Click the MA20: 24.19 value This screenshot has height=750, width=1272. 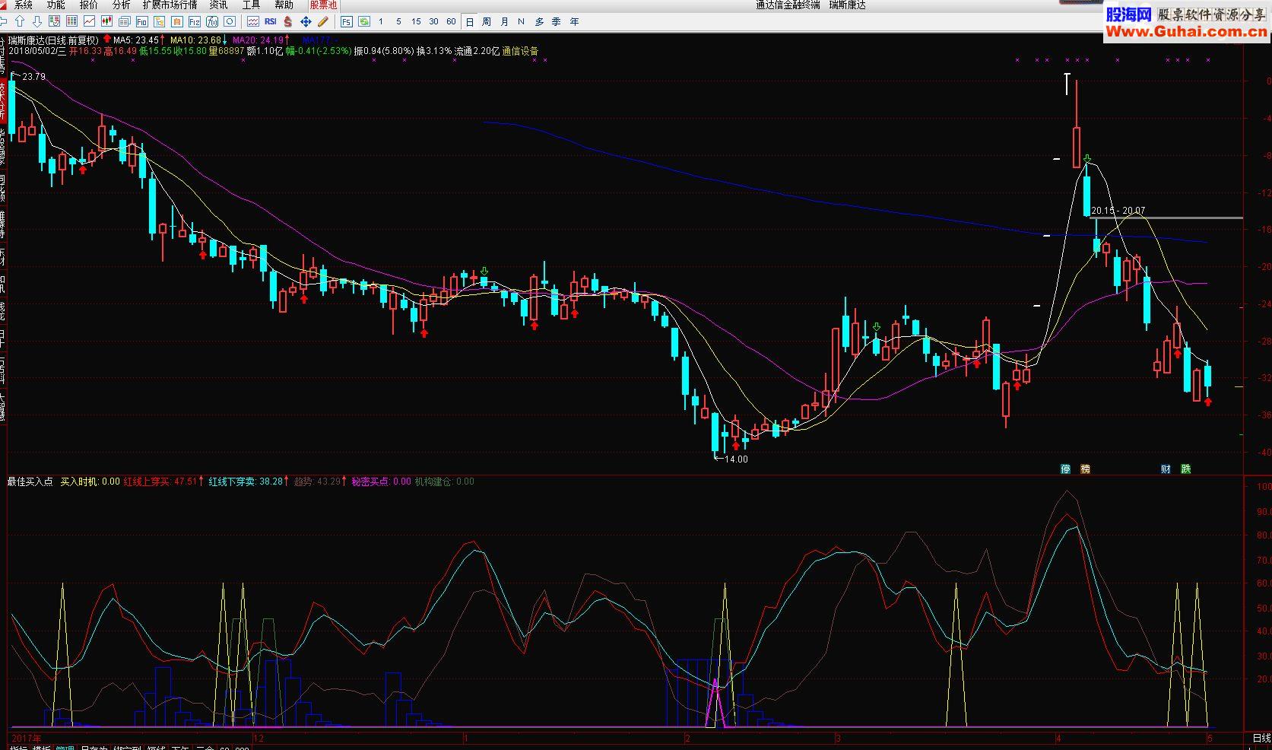click(x=258, y=40)
